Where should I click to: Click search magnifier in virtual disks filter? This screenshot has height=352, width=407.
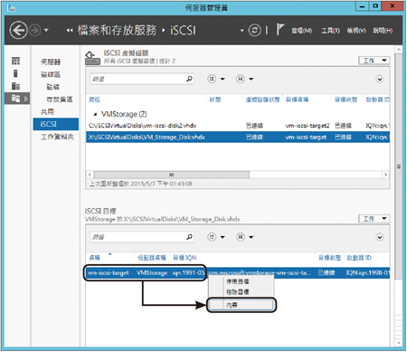coord(189,79)
